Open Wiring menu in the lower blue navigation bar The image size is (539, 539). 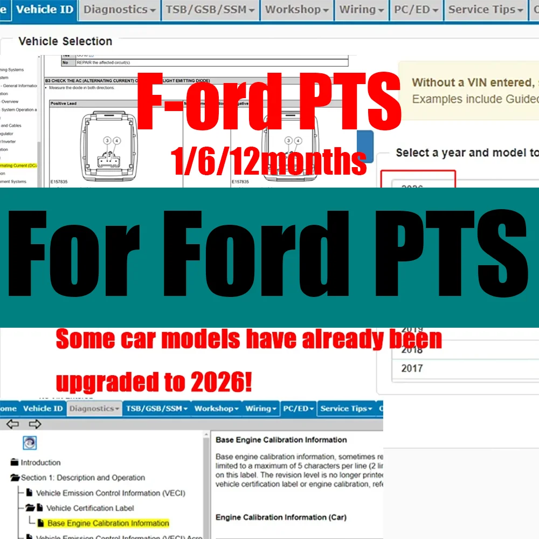point(261,409)
